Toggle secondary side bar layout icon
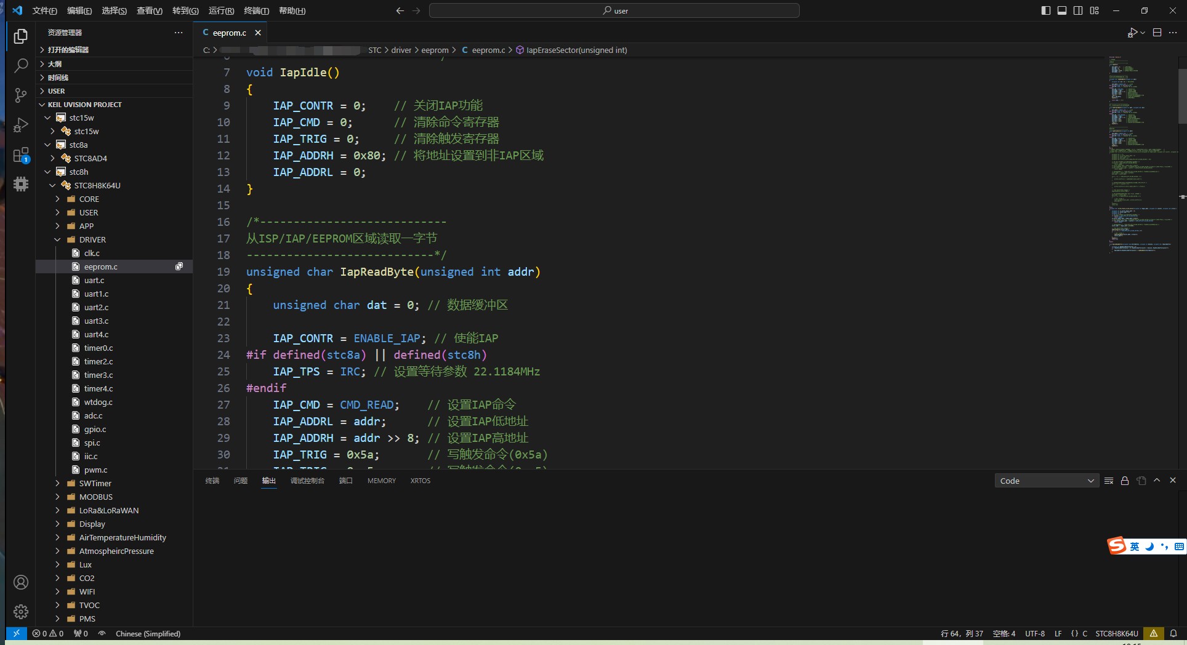1187x645 pixels. (x=1078, y=10)
